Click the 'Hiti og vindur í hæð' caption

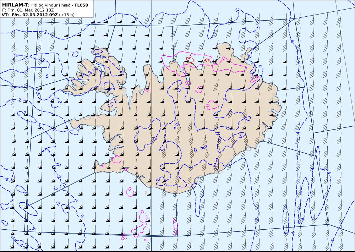pos(51,5)
